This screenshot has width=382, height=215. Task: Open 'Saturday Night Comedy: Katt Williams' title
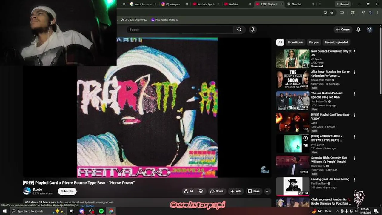329,160
